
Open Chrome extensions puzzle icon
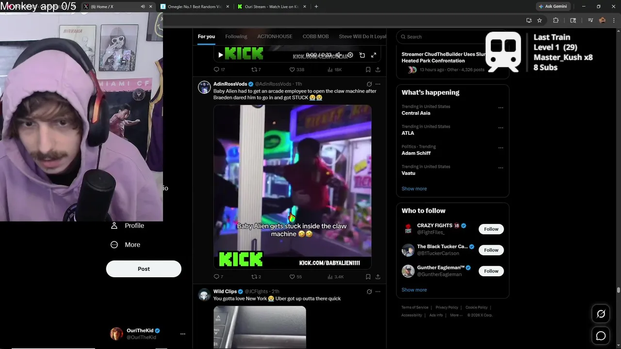[556, 20]
